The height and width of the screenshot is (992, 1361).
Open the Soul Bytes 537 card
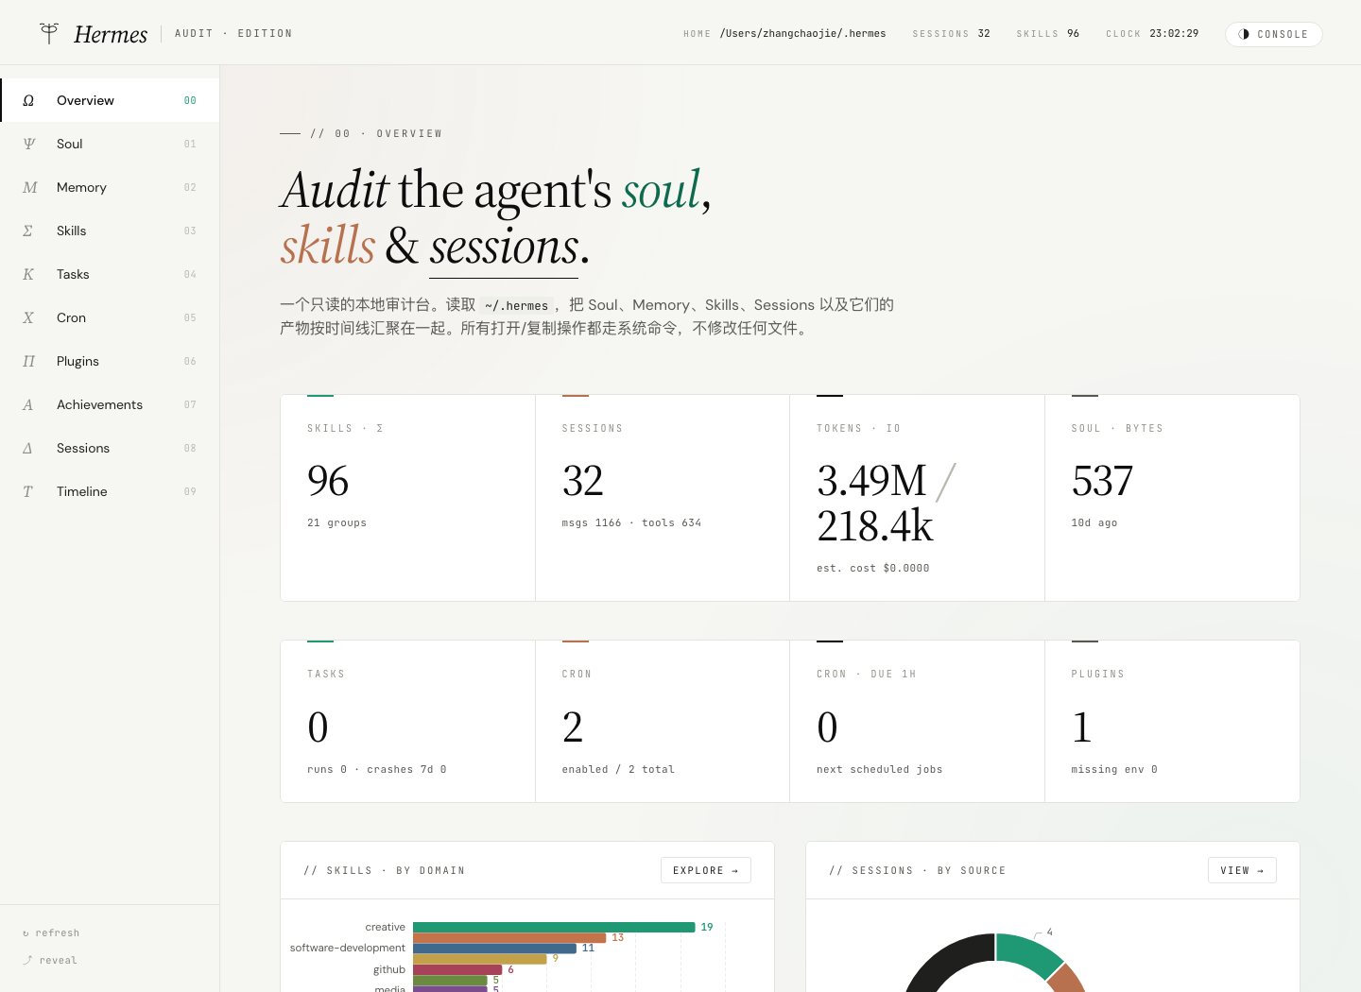1172,498
